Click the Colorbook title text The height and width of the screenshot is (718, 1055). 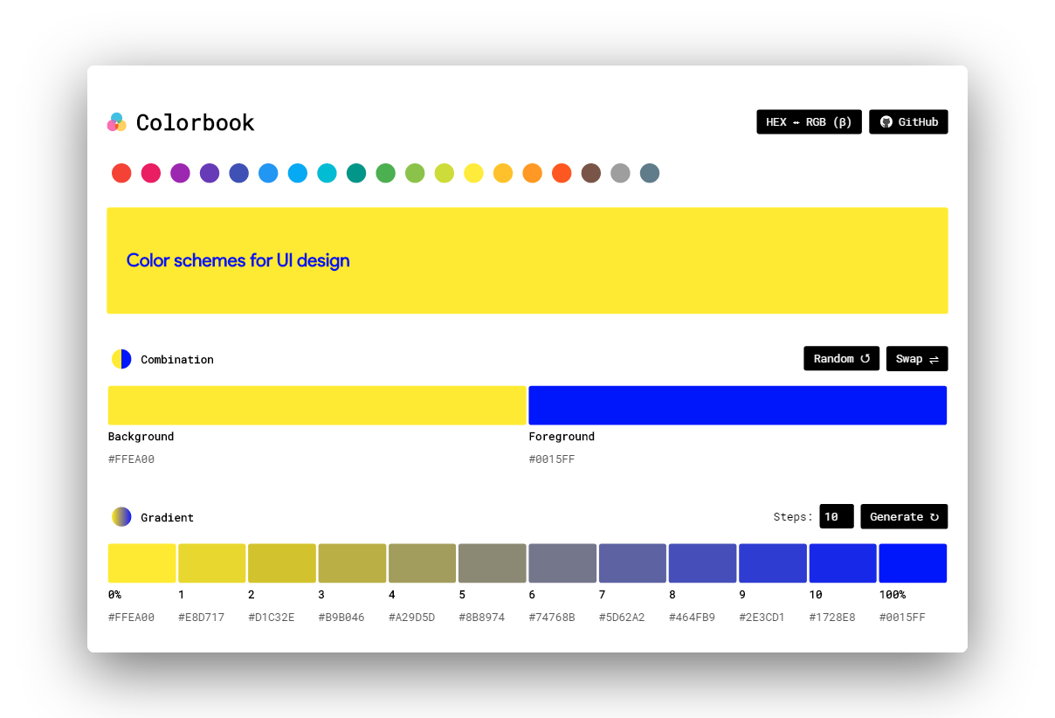tap(196, 123)
